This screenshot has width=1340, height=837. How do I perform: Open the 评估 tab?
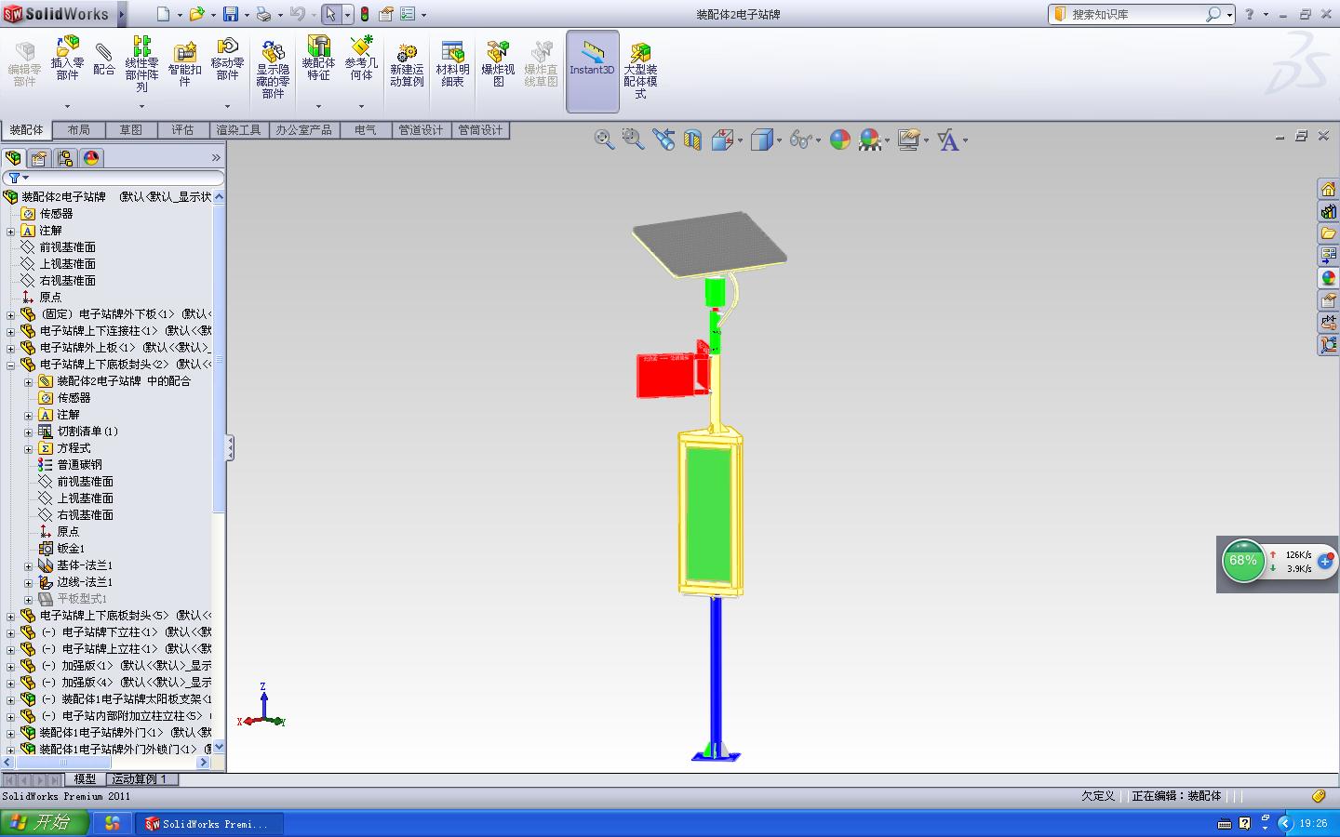pyautogui.click(x=183, y=130)
